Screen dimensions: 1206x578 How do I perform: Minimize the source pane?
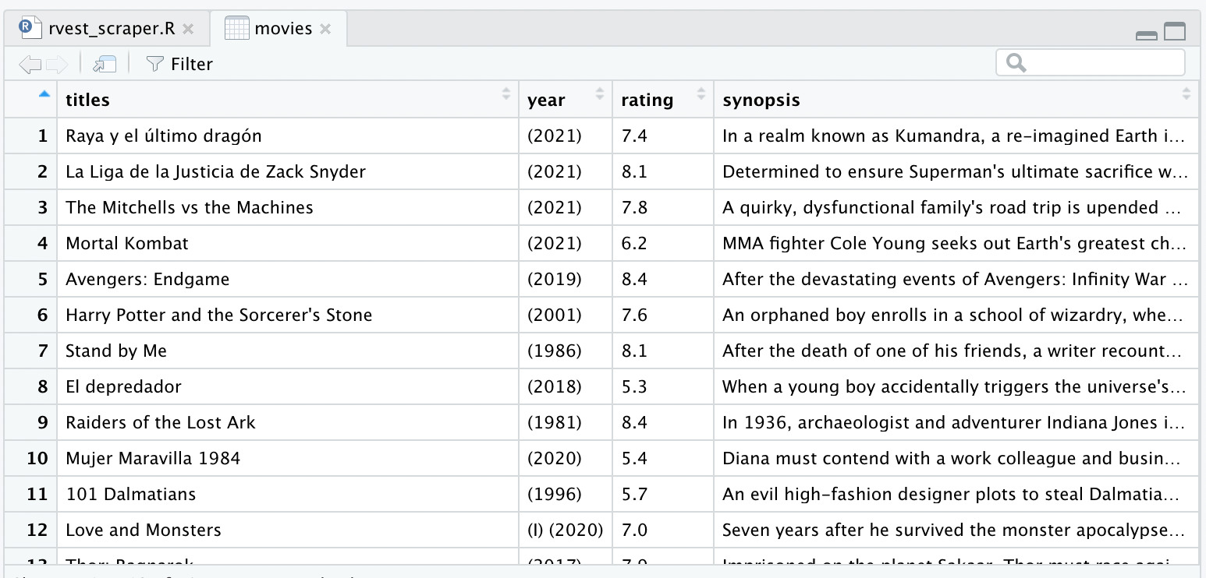pyautogui.click(x=1147, y=34)
